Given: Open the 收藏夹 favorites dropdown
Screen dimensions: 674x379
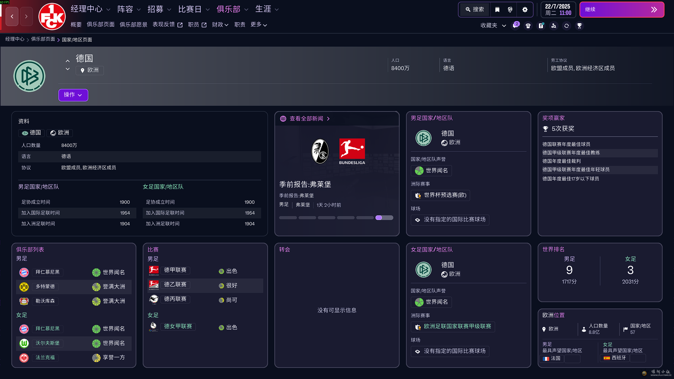Looking at the screenshot, I should pos(493,26).
